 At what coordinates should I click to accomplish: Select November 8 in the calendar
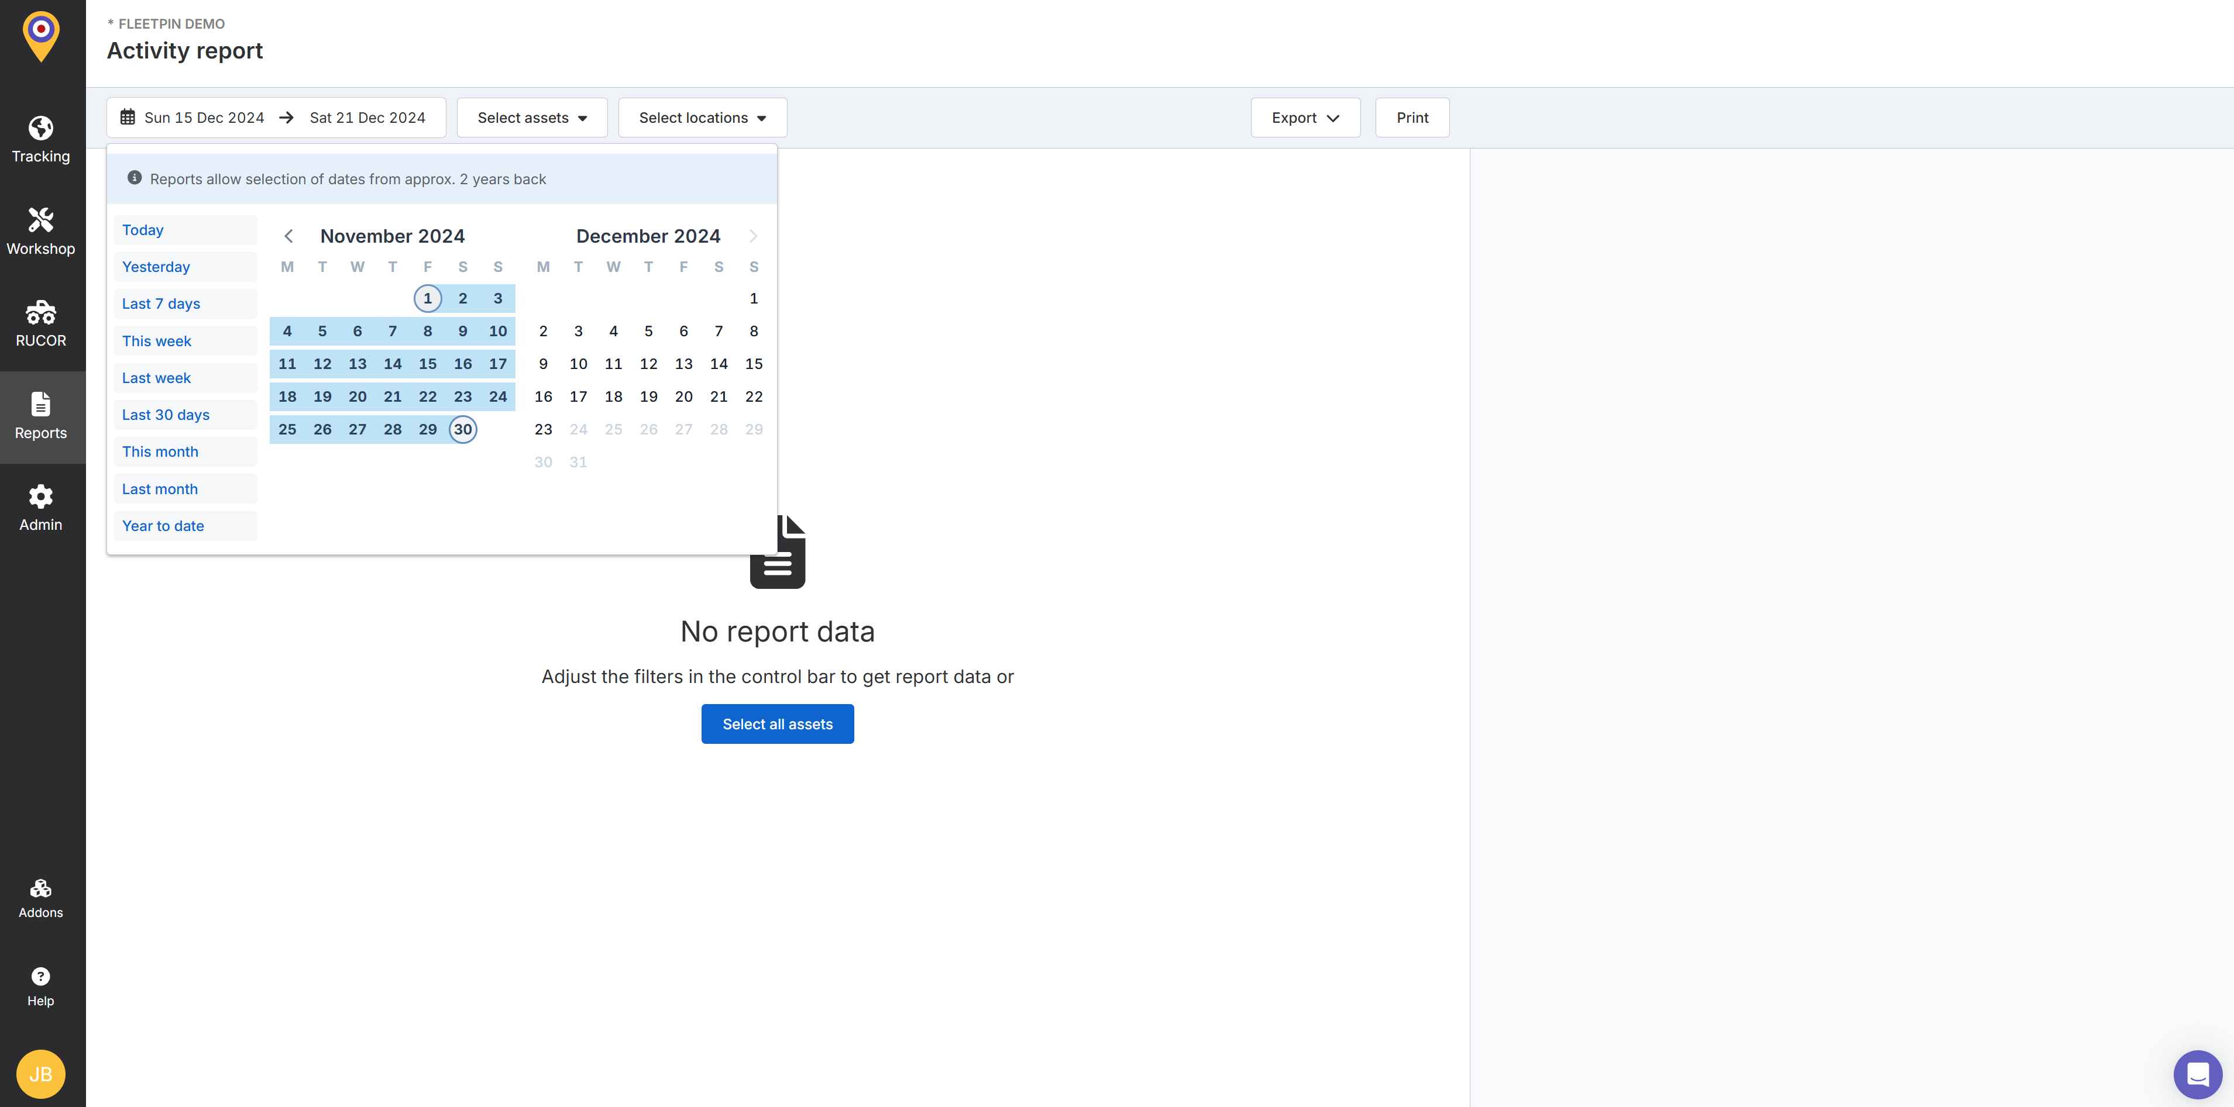pyautogui.click(x=428, y=331)
